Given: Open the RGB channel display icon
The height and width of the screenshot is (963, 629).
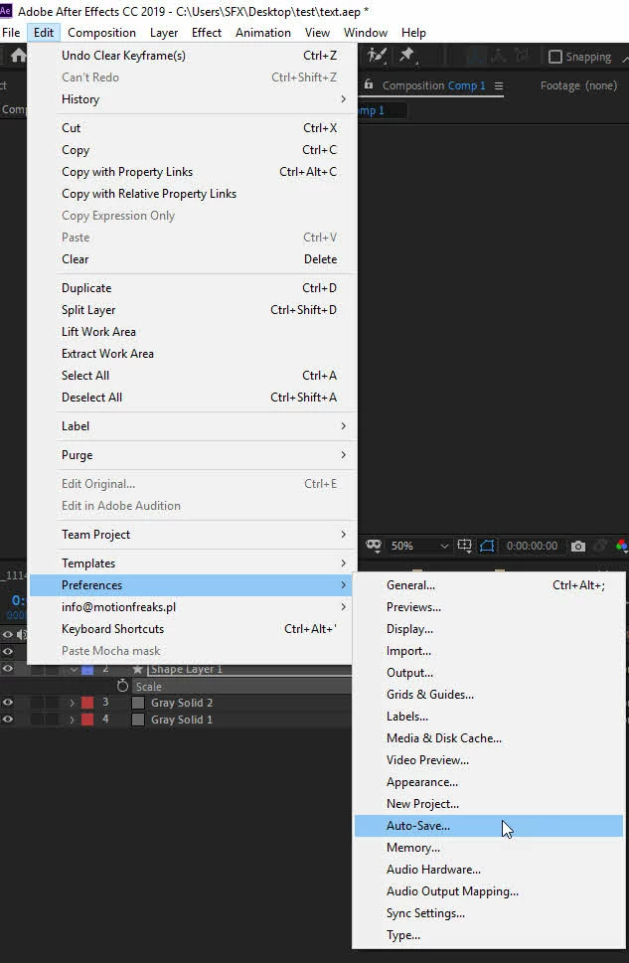Looking at the screenshot, I should 622,546.
